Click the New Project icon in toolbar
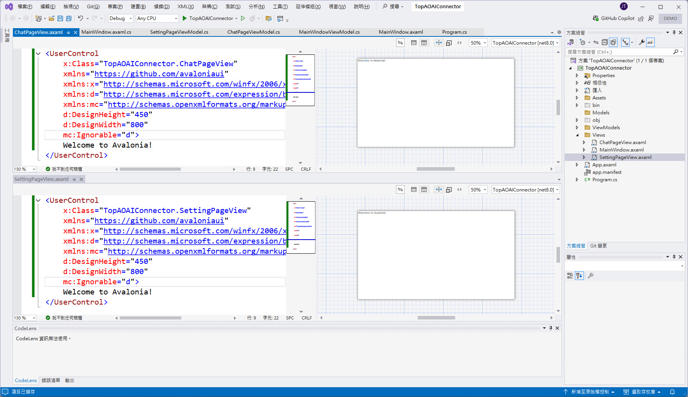688x397 pixels. (x=38, y=18)
